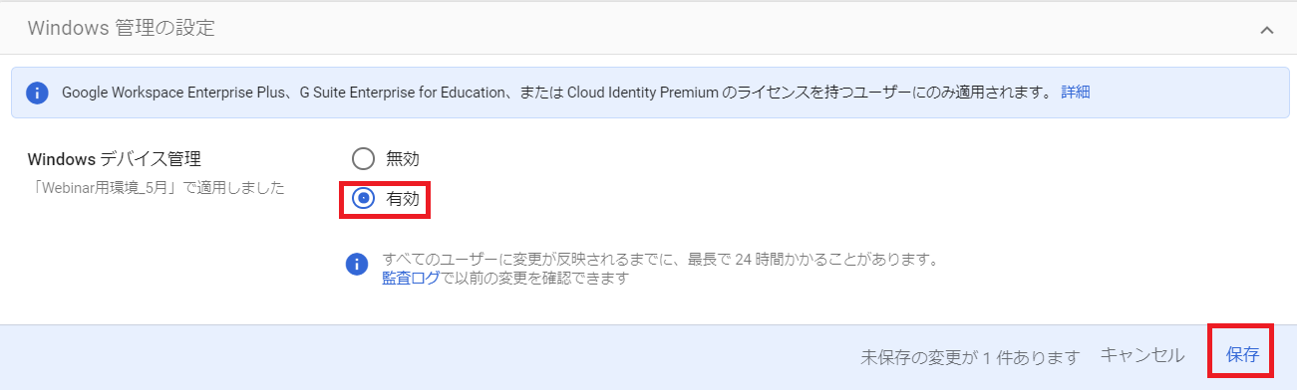Click the info icon beside the 24 時間 notice

pos(357,265)
